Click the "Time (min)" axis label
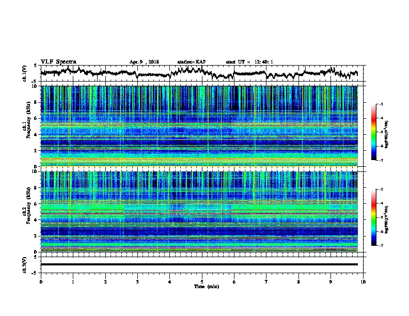Screen dimensions: 409x316 (x=207, y=287)
